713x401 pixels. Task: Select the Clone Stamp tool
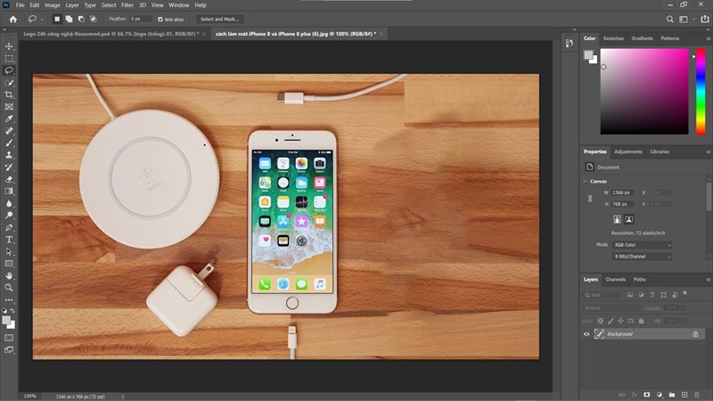point(9,155)
